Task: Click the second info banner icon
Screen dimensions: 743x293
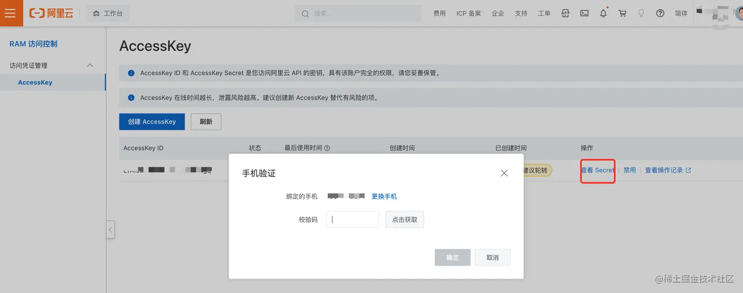Action: (131, 98)
